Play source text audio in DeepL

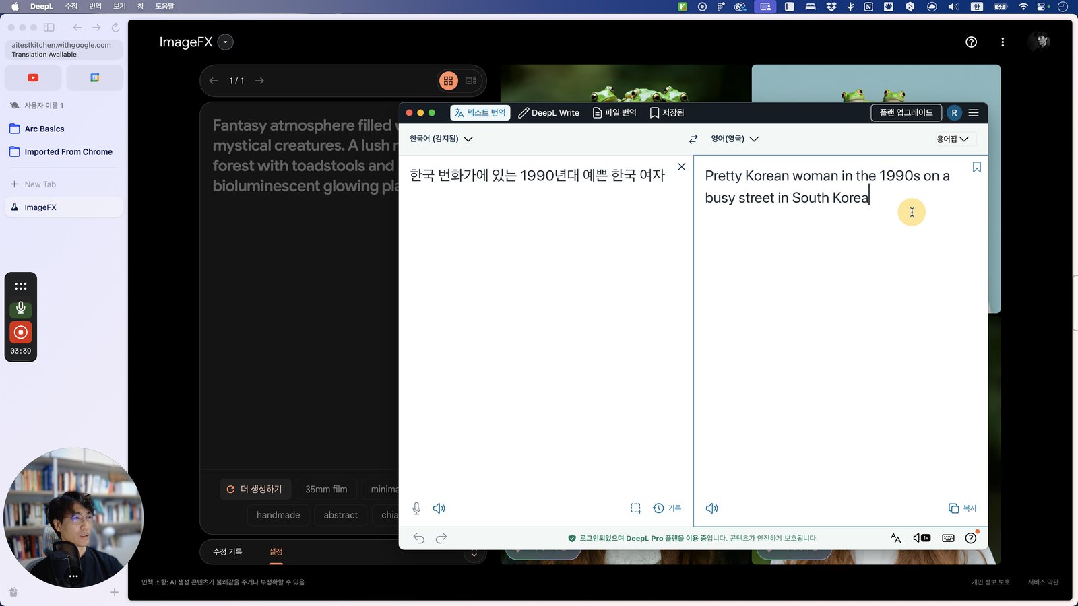[439, 508]
